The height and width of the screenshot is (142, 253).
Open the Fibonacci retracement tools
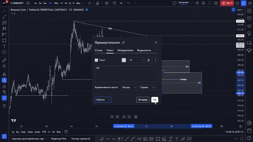coord(4,22)
